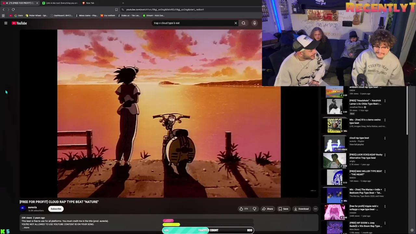416x234 pixels.
Task: Click the aureola channel avatar
Action: click(23, 209)
